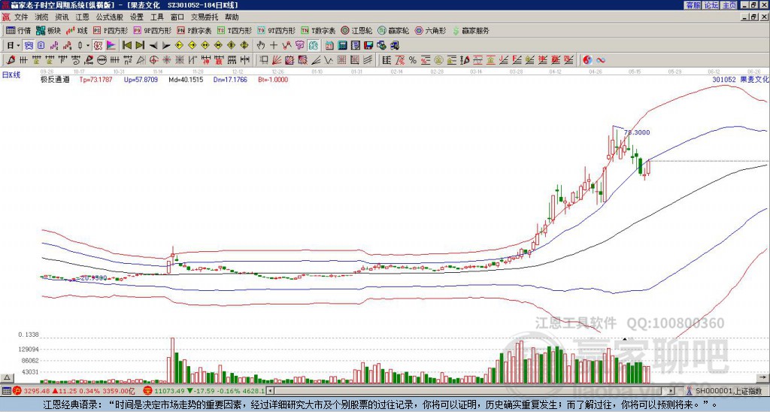770x412 pixels.
Task: Click the black left arrow icon
Action: (x=153, y=45)
